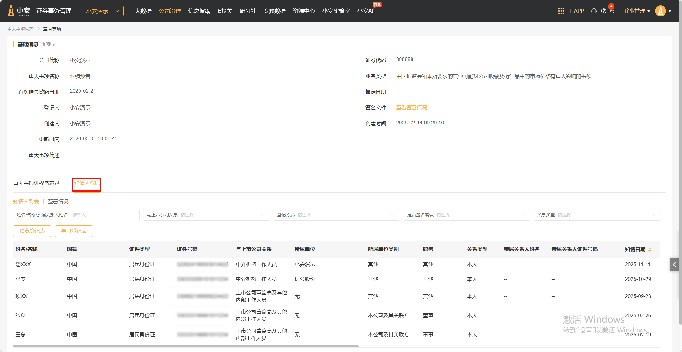The width and height of the screenshot is (682, 352).
Task: Open the nine-dot apps grid icon
Action: click(561, 11)
